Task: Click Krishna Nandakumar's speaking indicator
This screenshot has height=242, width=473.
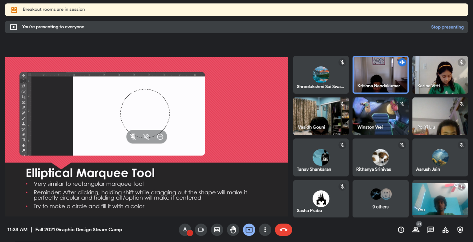Action: tap(402, 62)
